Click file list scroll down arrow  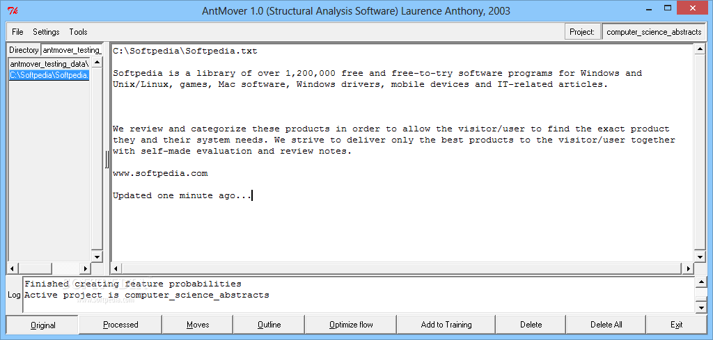(97, 257)
